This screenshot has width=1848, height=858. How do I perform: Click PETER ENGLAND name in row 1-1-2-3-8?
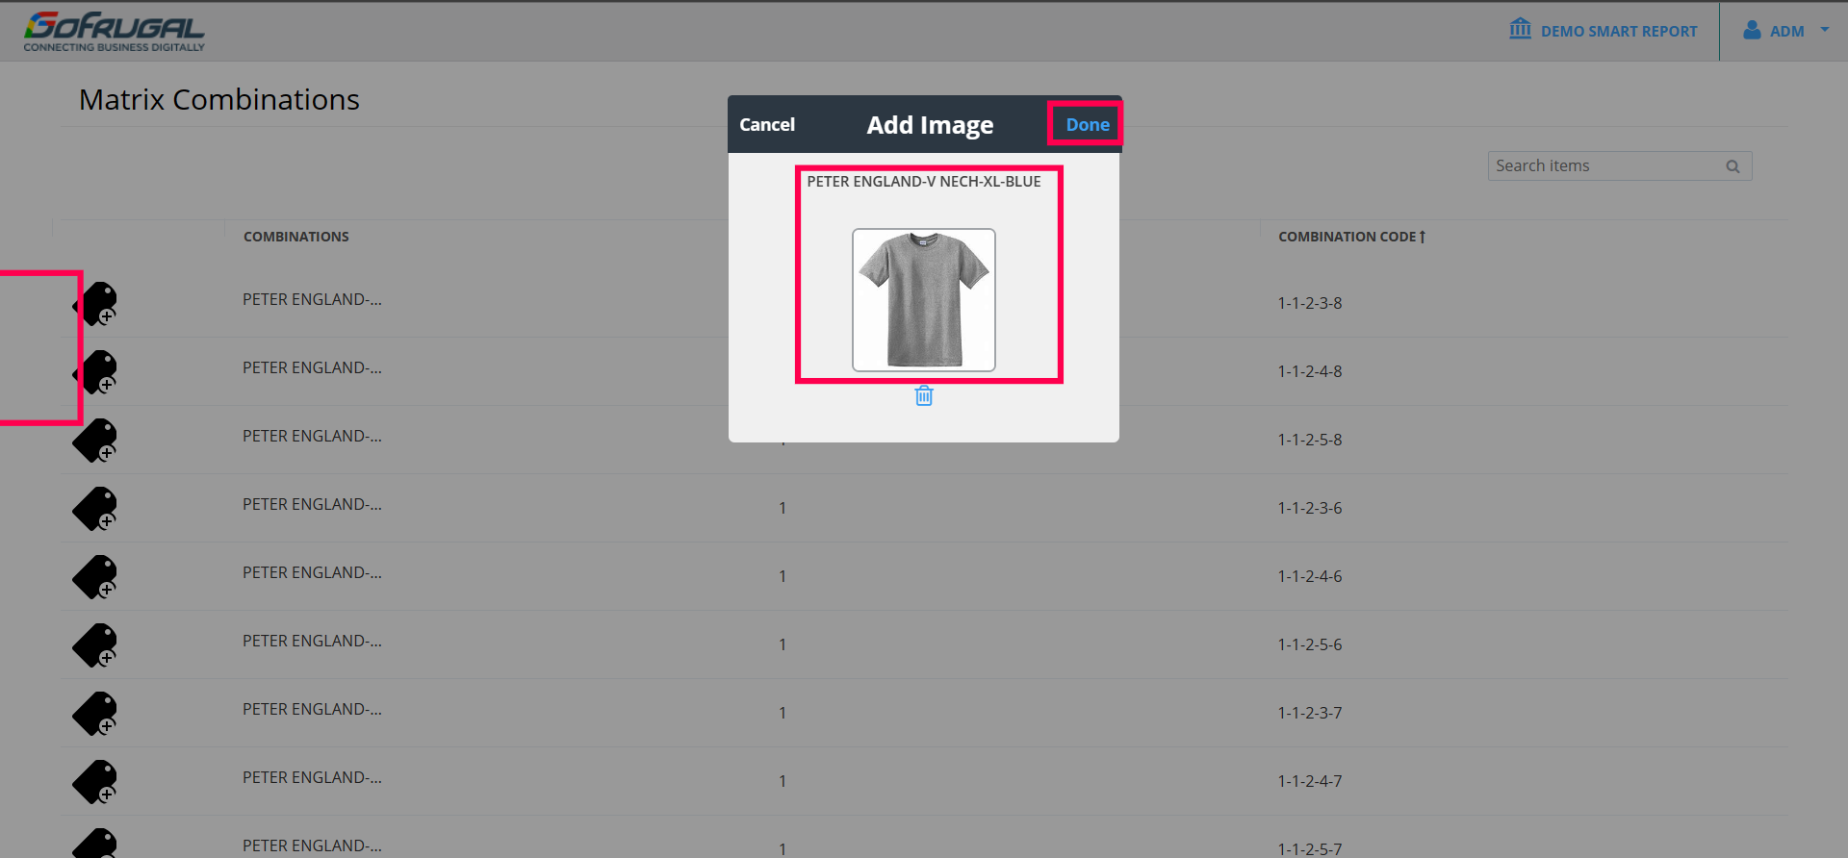pyautogui.click(x=312, y=299)
